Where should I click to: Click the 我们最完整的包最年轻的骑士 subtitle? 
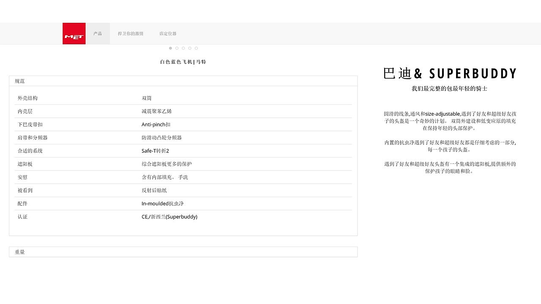click(450, 89)
